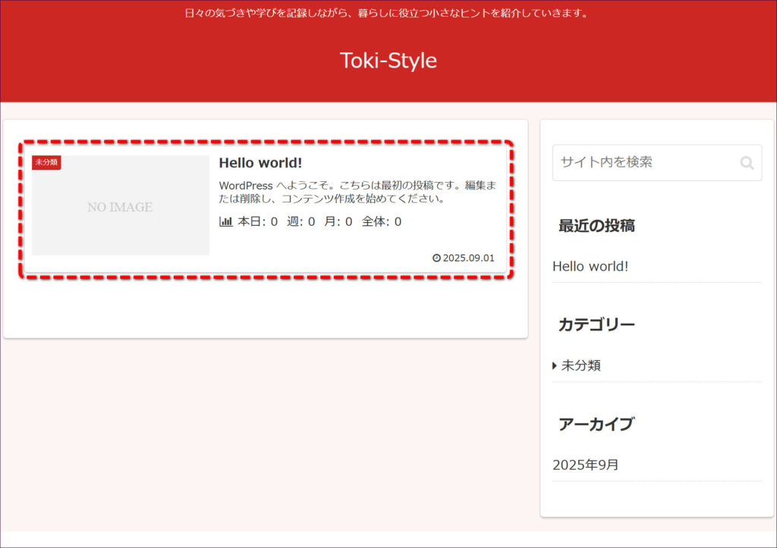
Task: Click the clock icon beside post date
Action: (x=436, y=258)
